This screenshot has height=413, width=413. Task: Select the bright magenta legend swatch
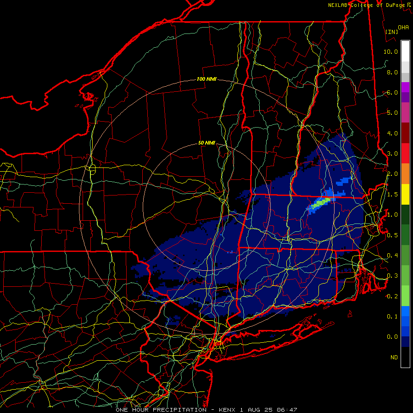pyautogui.click(x=405, y=87)
